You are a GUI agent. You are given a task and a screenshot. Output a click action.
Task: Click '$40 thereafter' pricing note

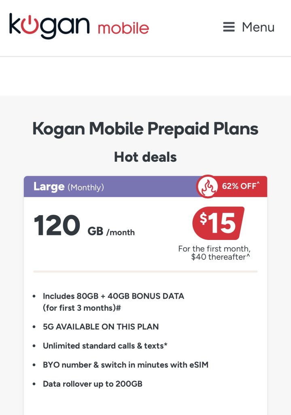coord(219,257)
